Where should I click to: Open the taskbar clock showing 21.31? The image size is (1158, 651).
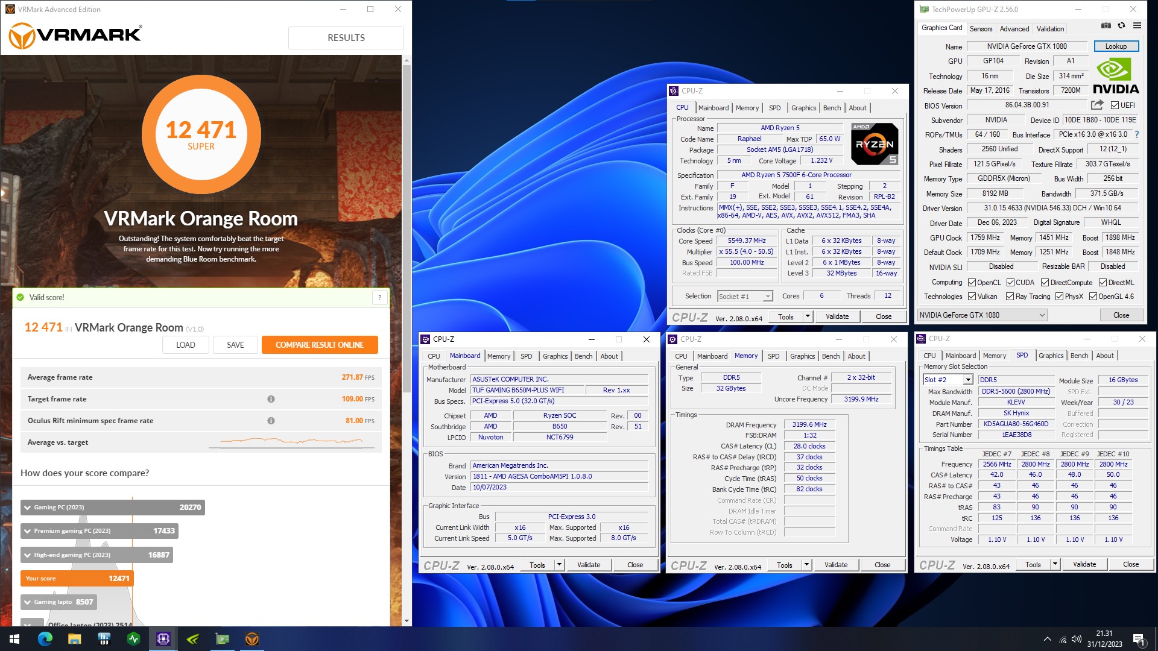click(1104, 639)
